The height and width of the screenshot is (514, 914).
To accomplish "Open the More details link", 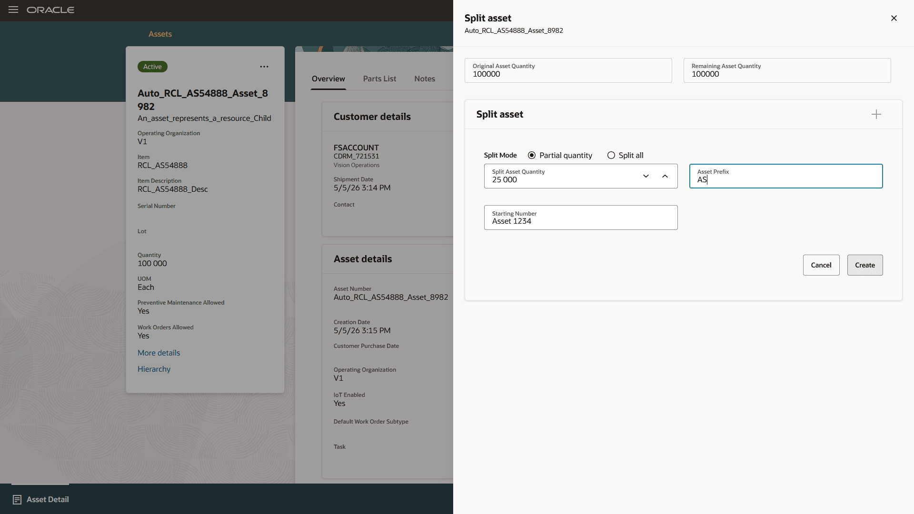I will pos(159,353).
